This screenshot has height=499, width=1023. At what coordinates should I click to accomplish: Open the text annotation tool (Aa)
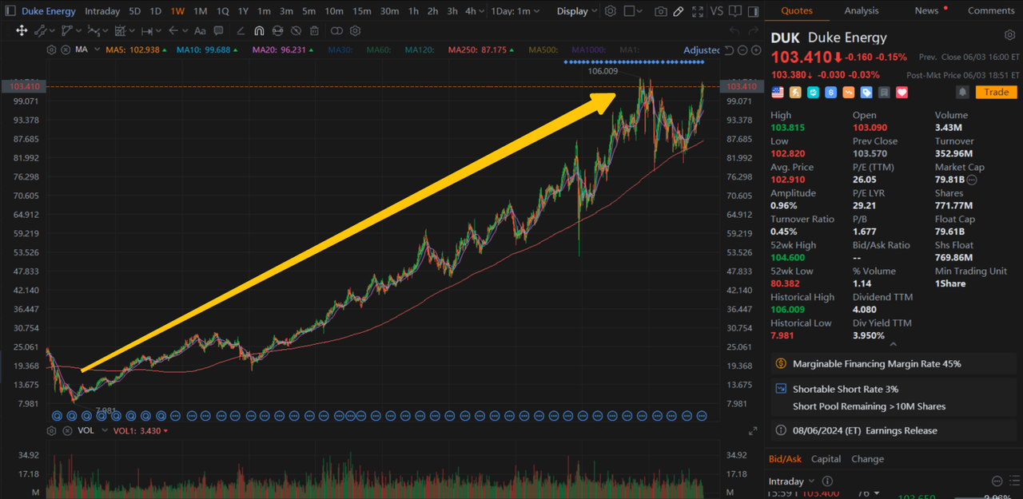click(x=200, y=30)
